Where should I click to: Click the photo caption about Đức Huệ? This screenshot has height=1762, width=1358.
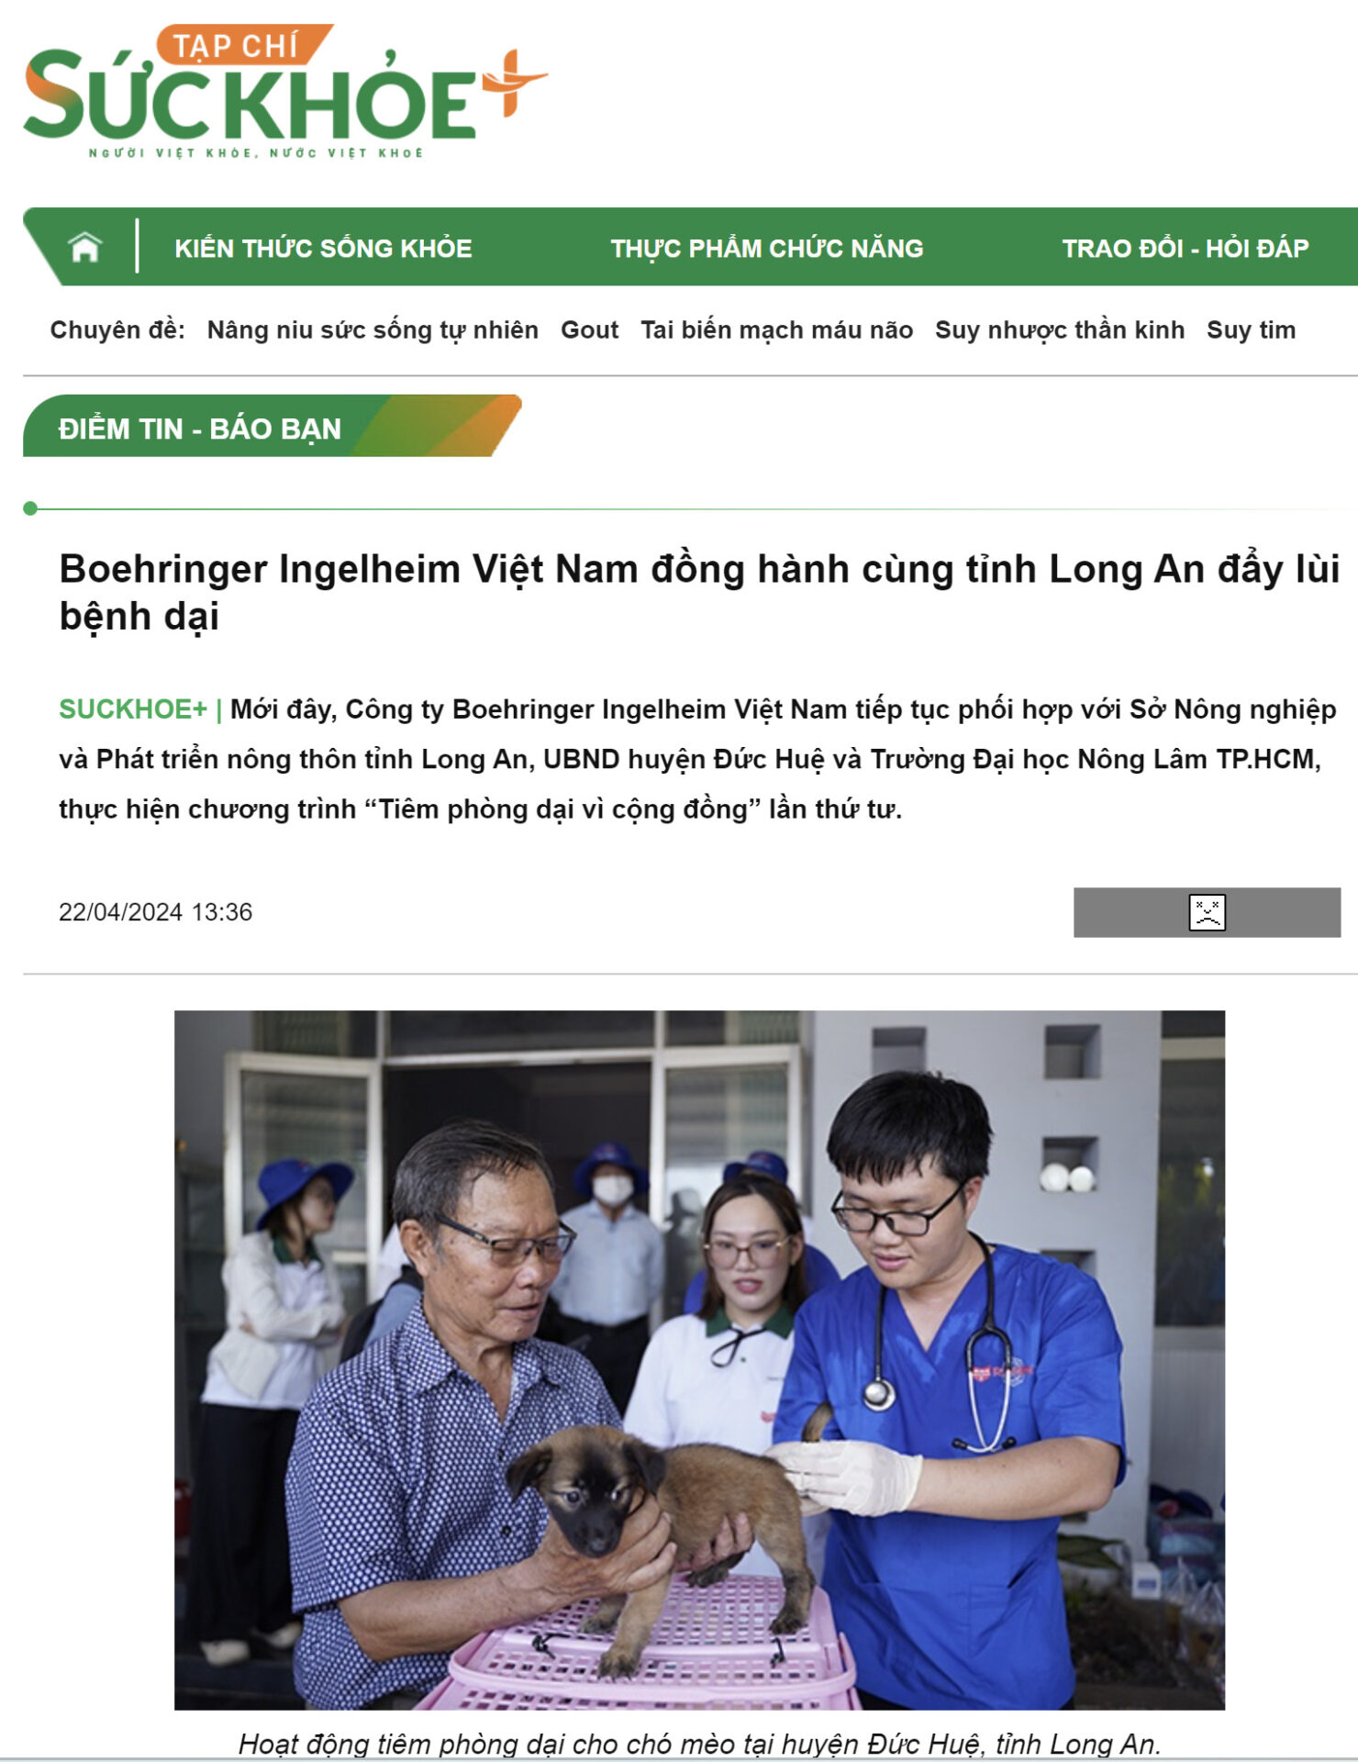pos(699,1743)
